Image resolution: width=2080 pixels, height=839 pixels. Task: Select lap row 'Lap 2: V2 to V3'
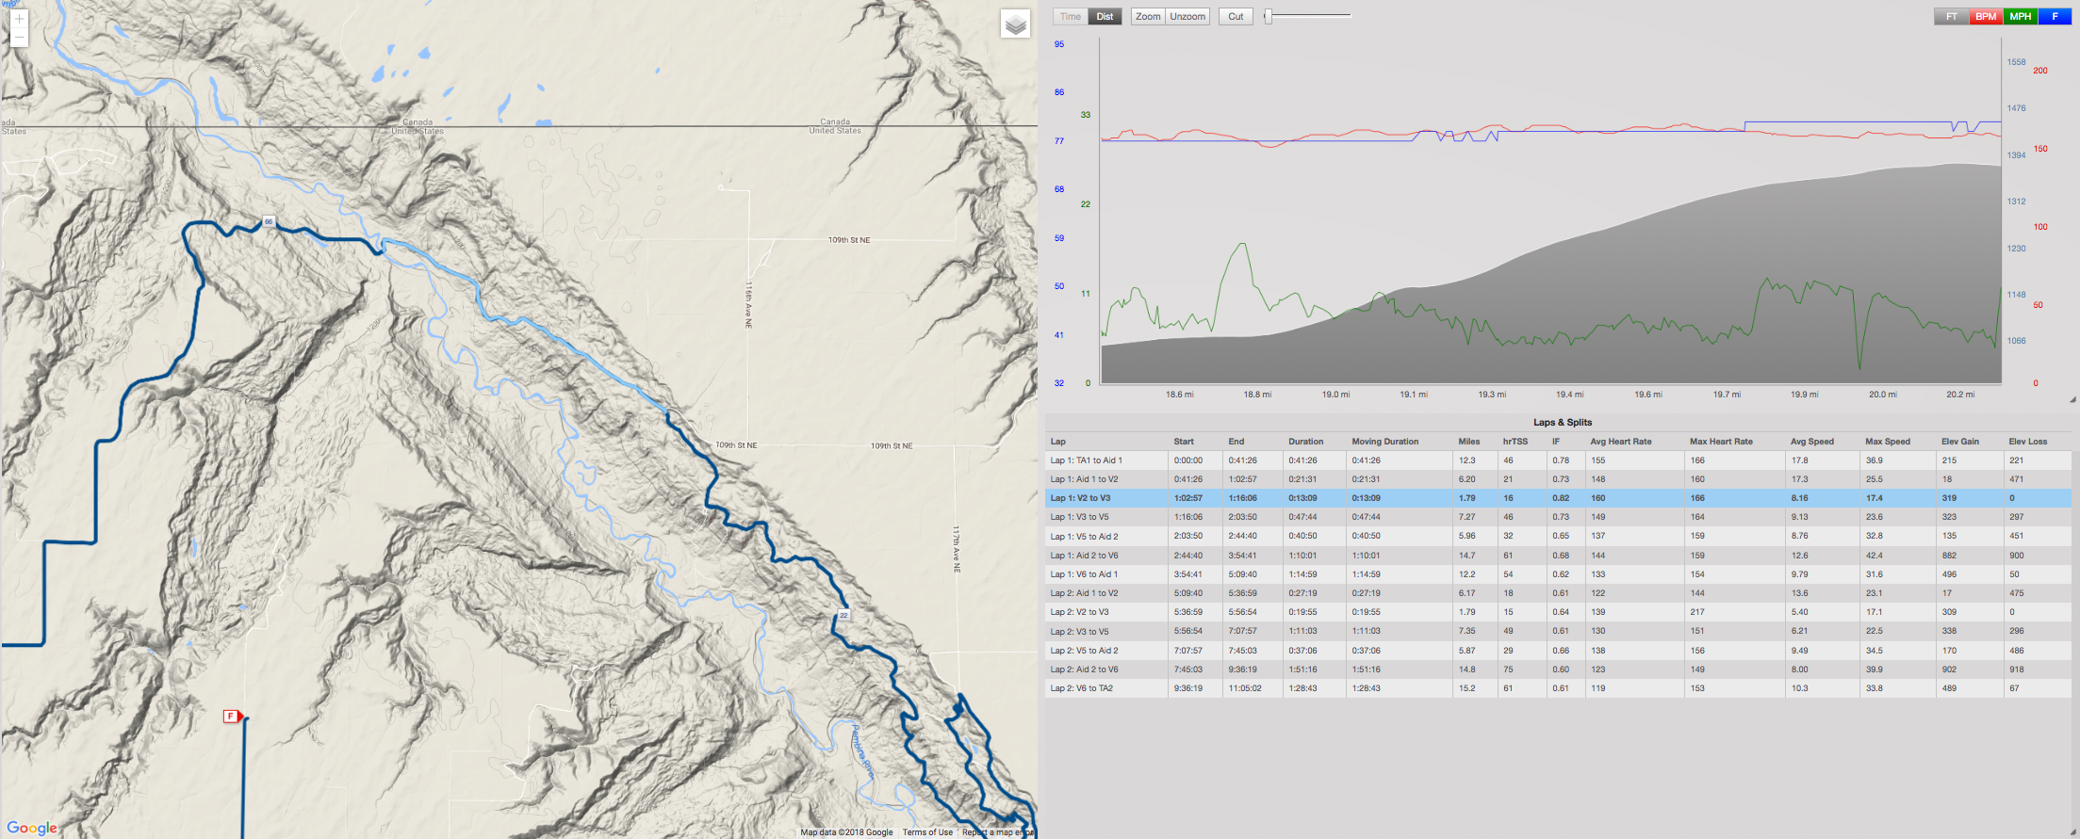1558,612
